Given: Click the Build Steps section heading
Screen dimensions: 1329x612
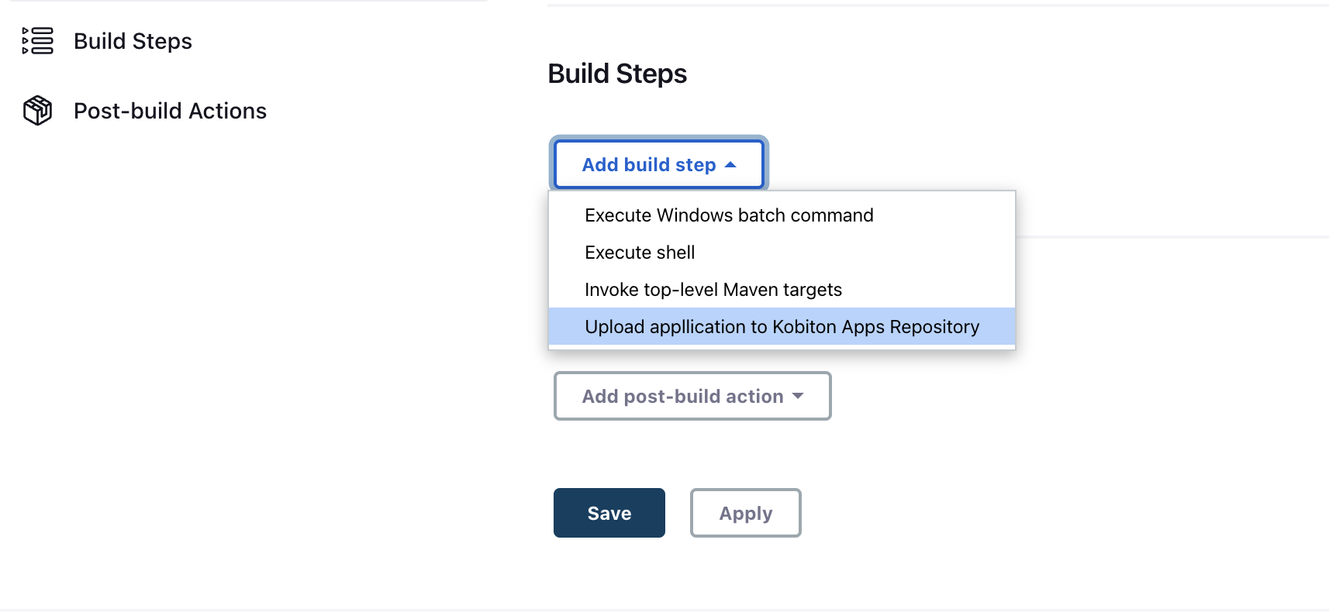Looking at the screenshot, I should 616,74.
